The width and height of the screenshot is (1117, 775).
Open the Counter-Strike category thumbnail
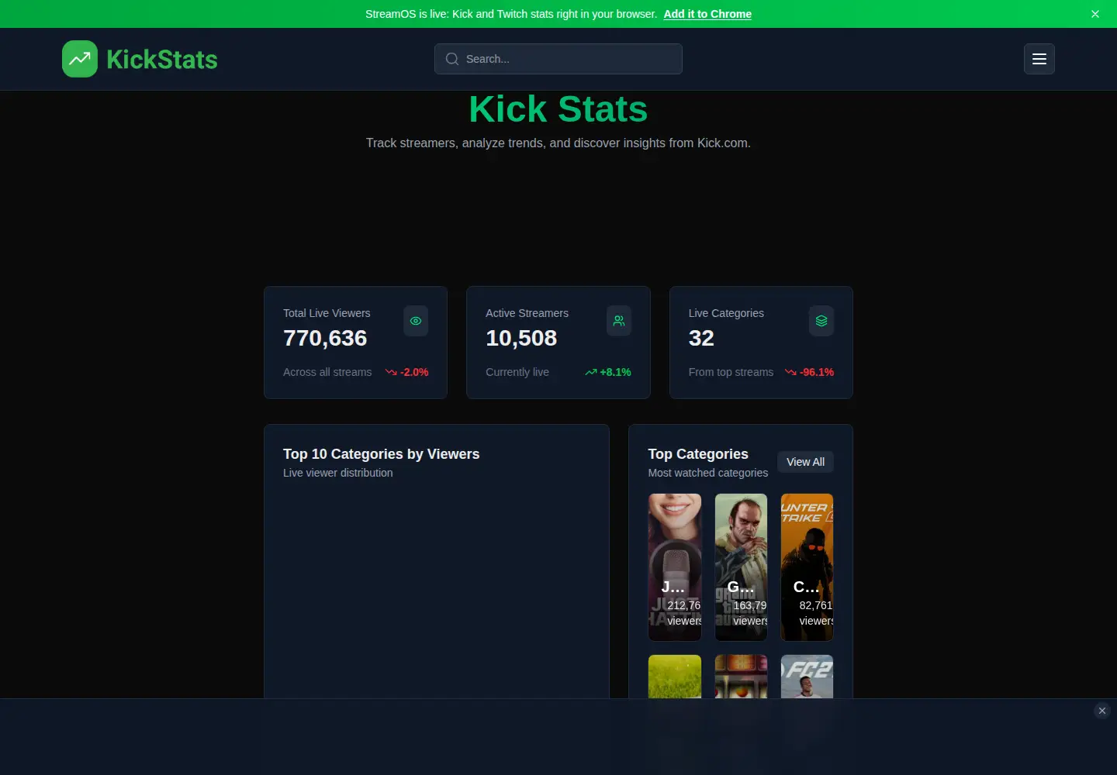pyautogui.click(x=807, y=567)
